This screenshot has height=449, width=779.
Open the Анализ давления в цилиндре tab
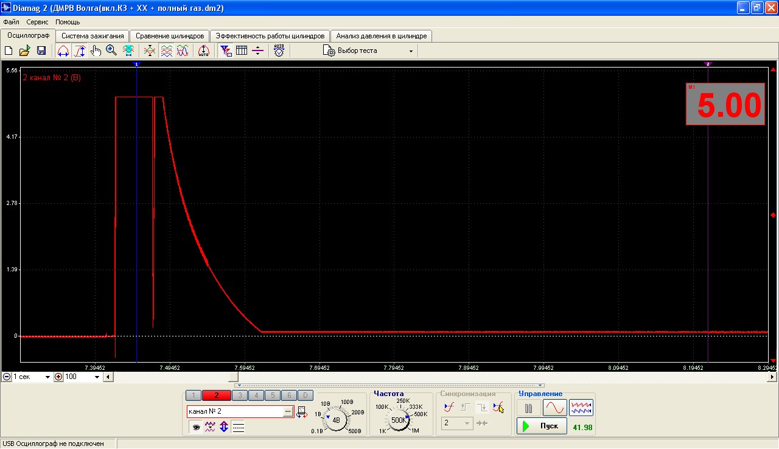coord(382,36)
